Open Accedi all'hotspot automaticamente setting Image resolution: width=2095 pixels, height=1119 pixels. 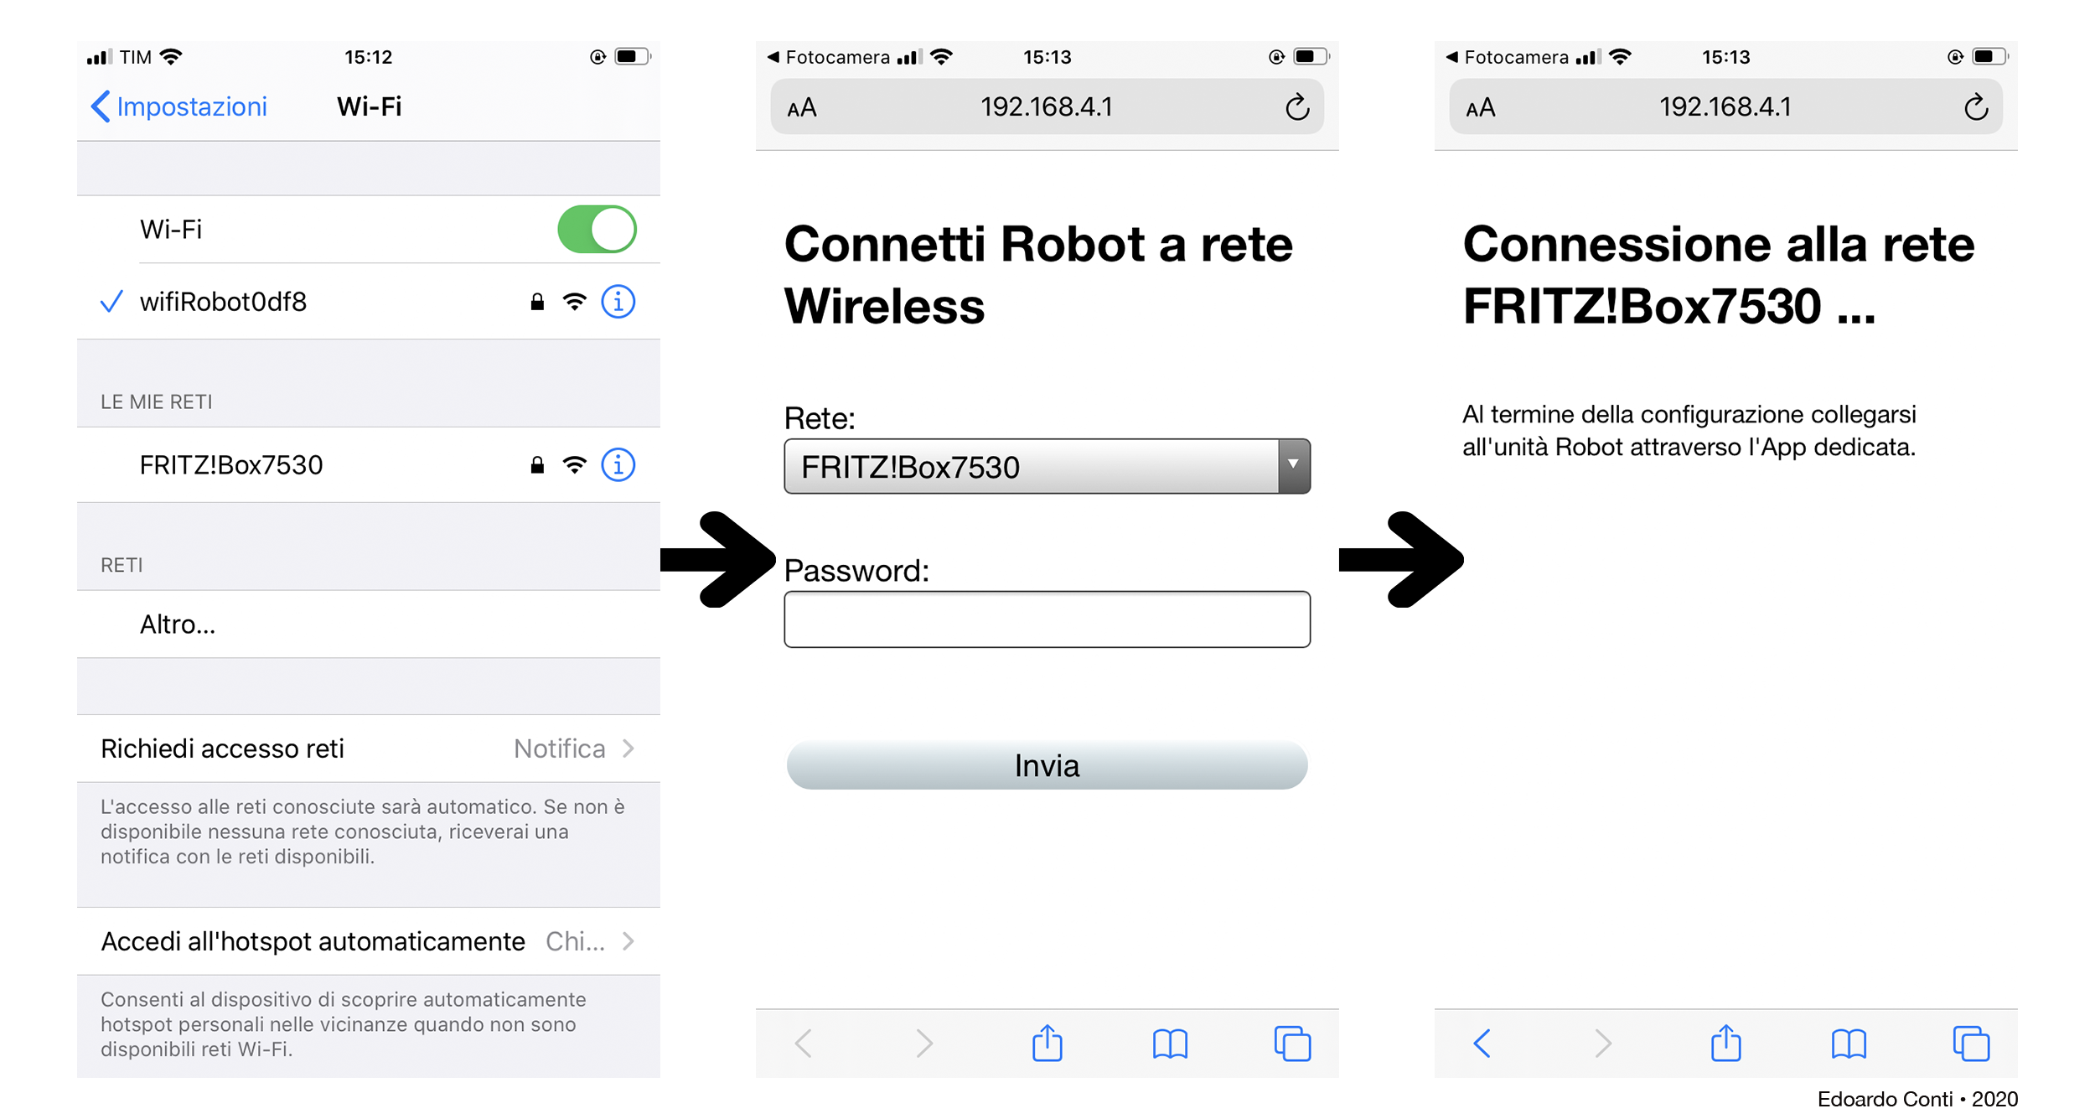pos(369,941)
